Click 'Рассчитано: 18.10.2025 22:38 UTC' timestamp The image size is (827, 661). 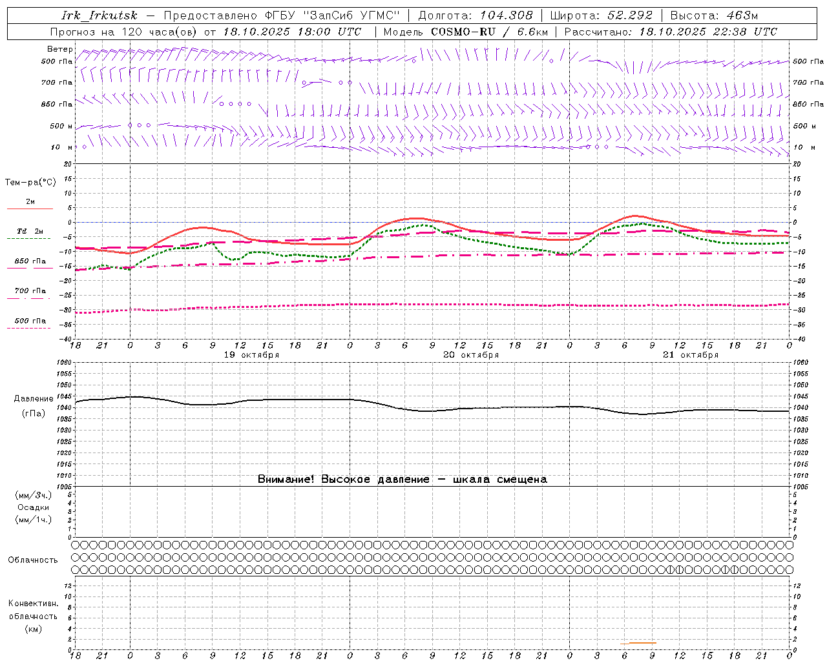pyautogui.click(x=671, y=32)
